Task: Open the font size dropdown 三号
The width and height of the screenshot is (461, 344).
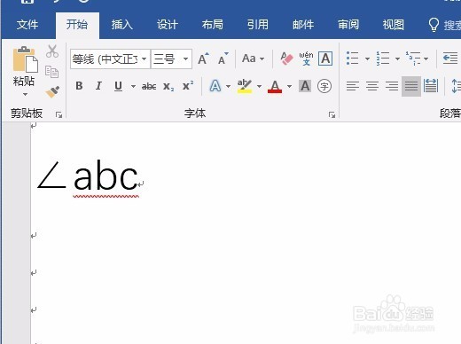Action: [185, 59]
